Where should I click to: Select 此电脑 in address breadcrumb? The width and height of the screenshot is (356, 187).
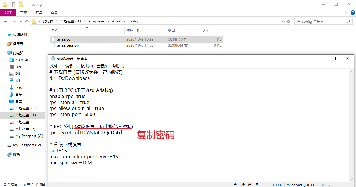[48, 21]
